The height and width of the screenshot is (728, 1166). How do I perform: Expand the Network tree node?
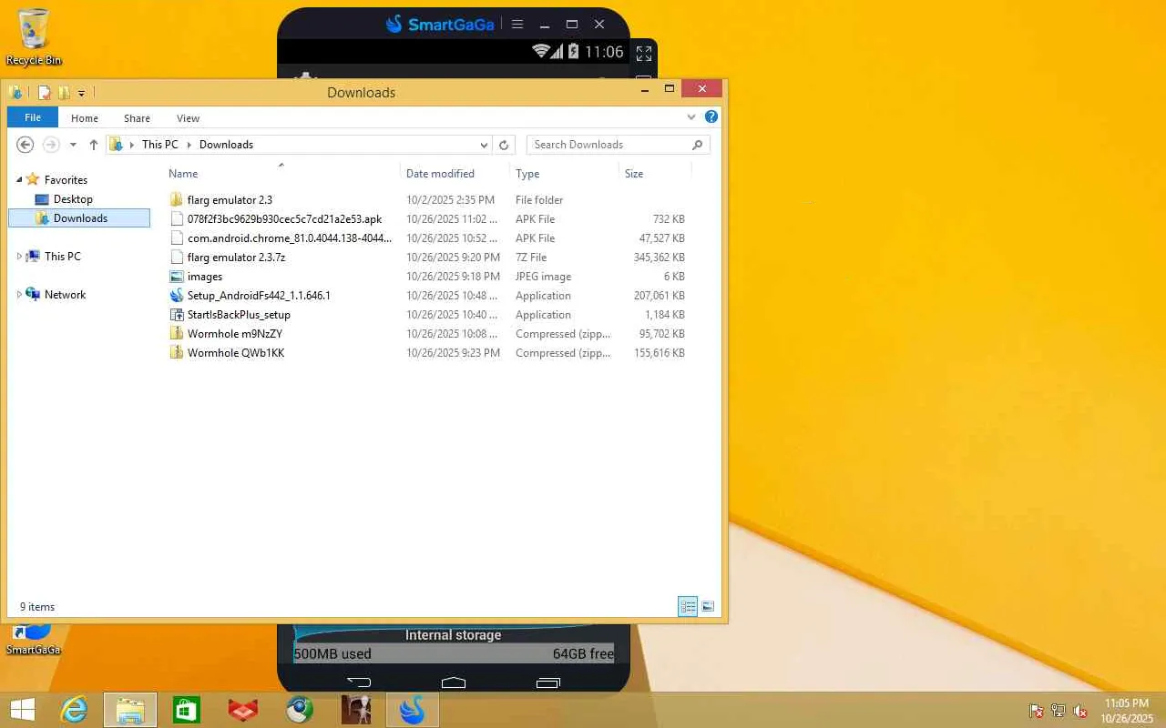point(19,295)
